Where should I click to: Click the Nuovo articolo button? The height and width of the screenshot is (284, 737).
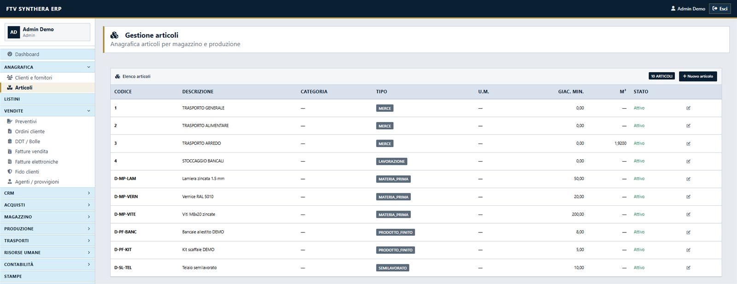click(x=698, y=76)
